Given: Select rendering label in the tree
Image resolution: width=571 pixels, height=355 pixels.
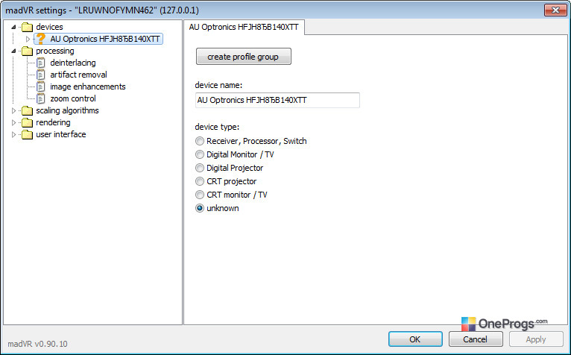Looking at the screenshot, I should point(53,123).
